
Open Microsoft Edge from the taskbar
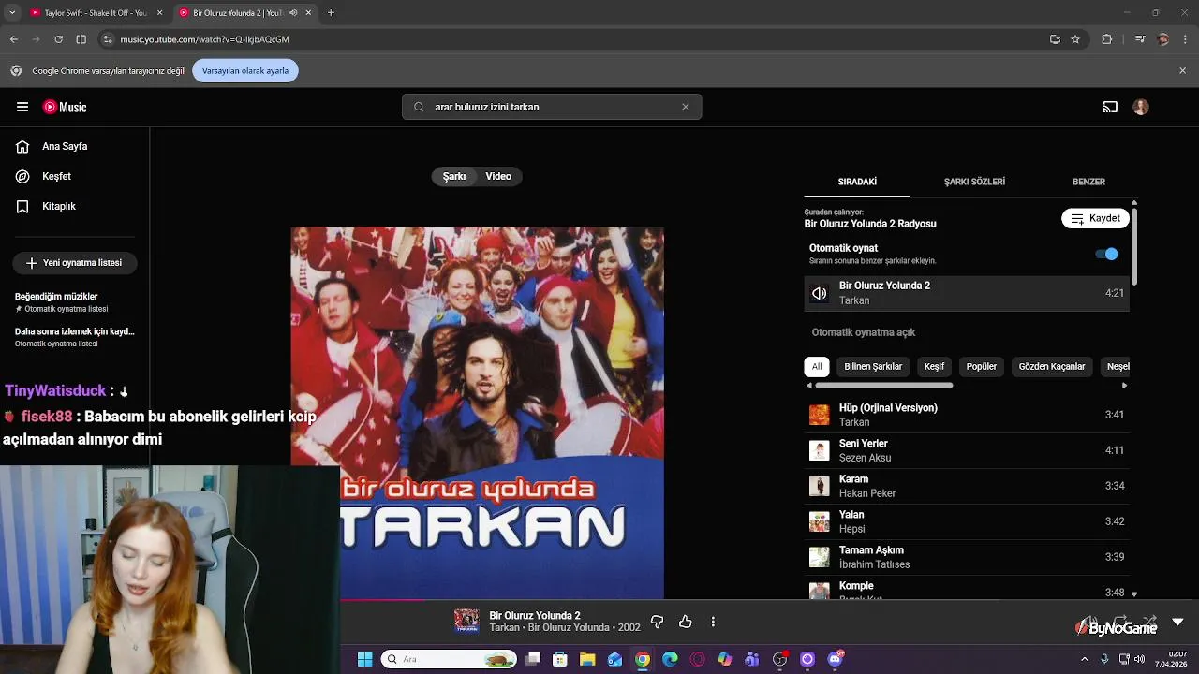tap(670, 659)
